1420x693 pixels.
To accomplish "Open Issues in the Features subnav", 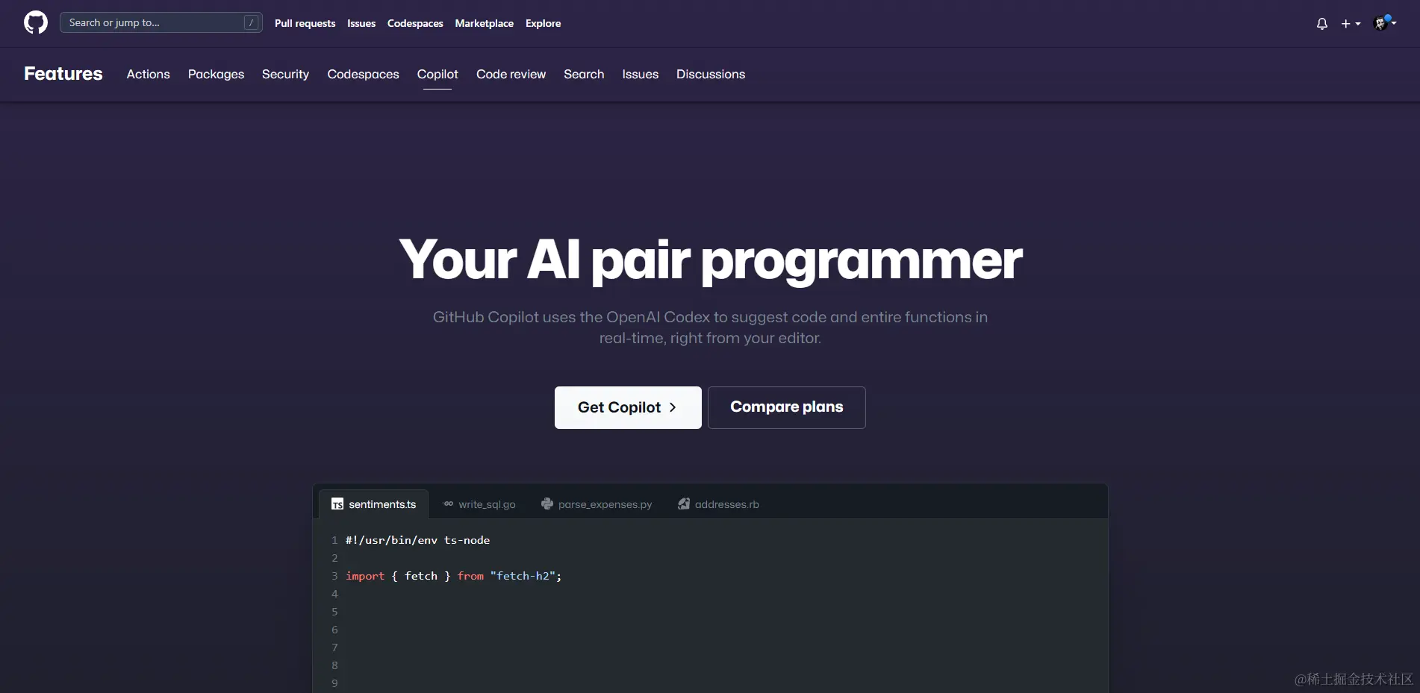I will [x=640, y=74].
